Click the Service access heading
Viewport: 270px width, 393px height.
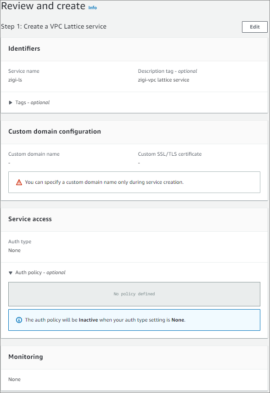(x=30, y=219)
